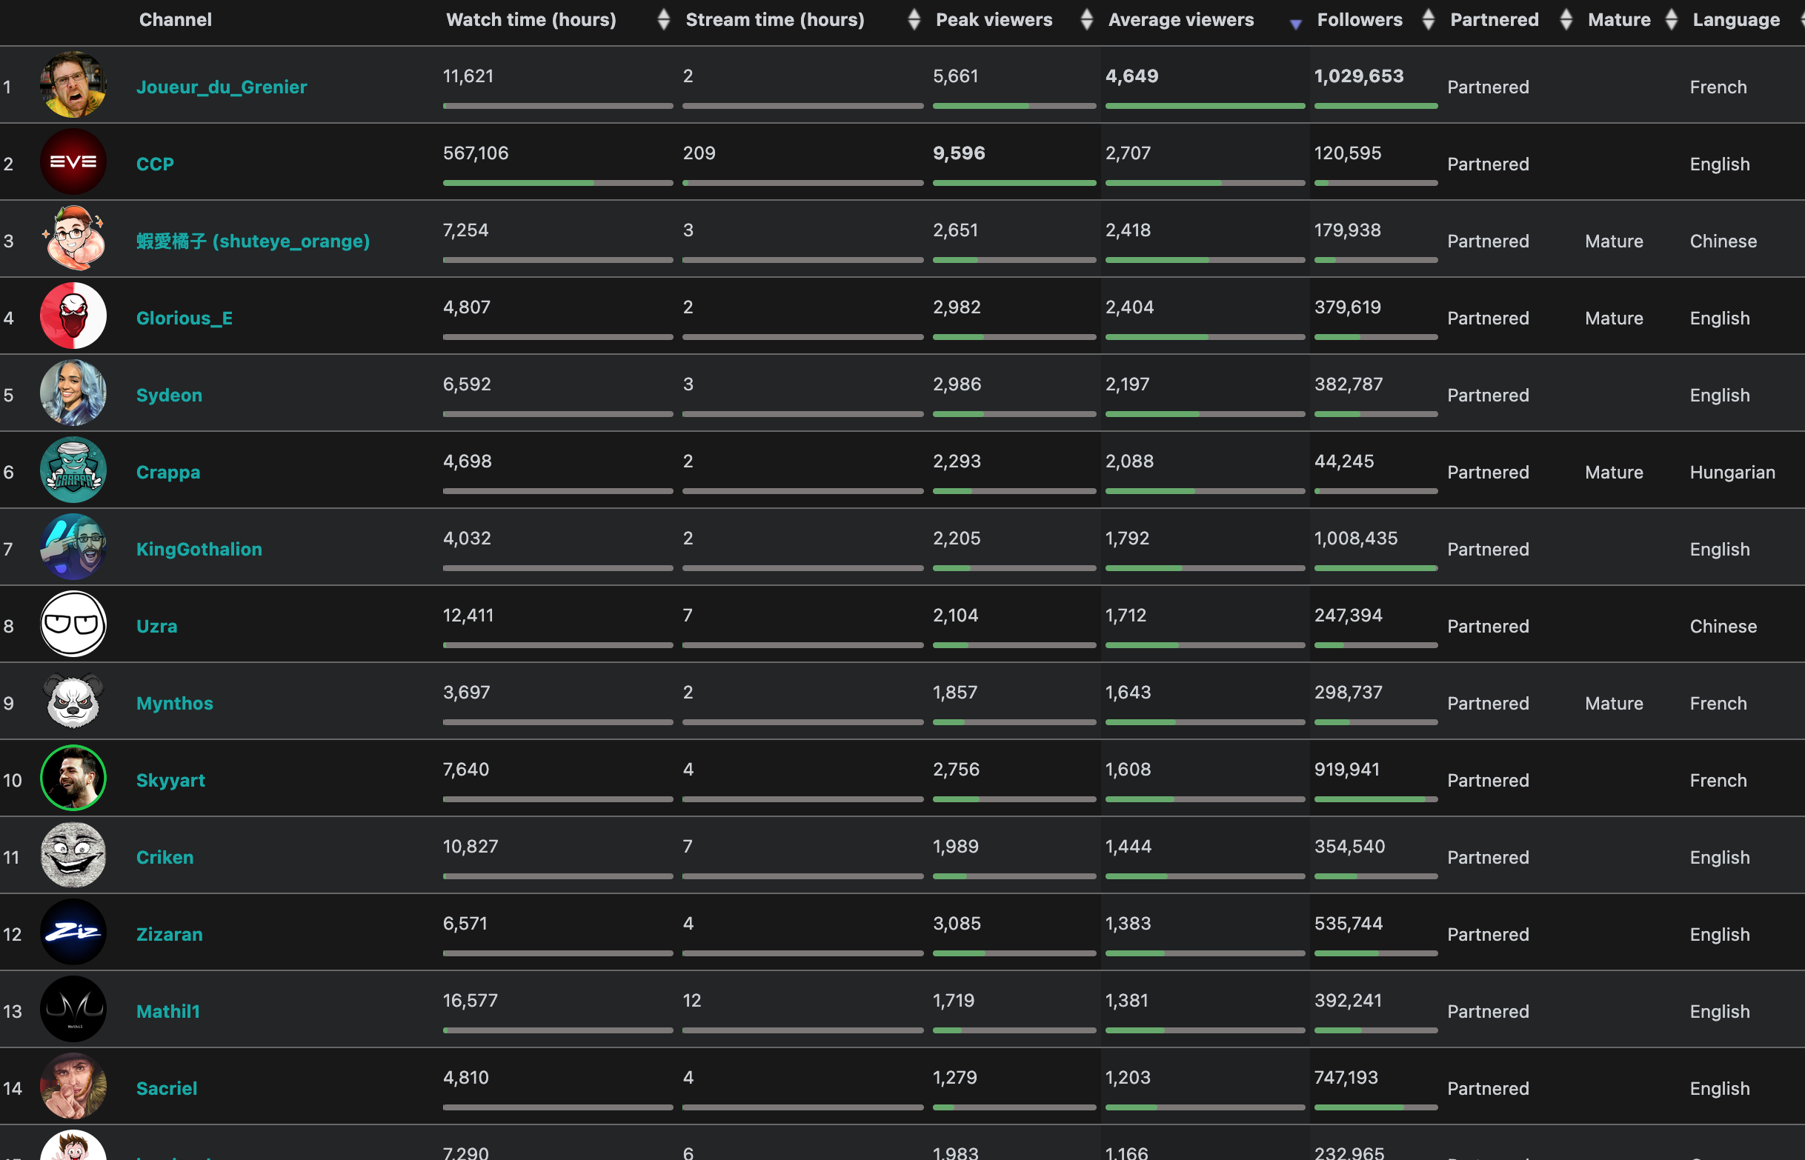Viewport: 1805px width, 1160px height.
Task: Sort by Followers column arrows
Action: coord(1428,19)
